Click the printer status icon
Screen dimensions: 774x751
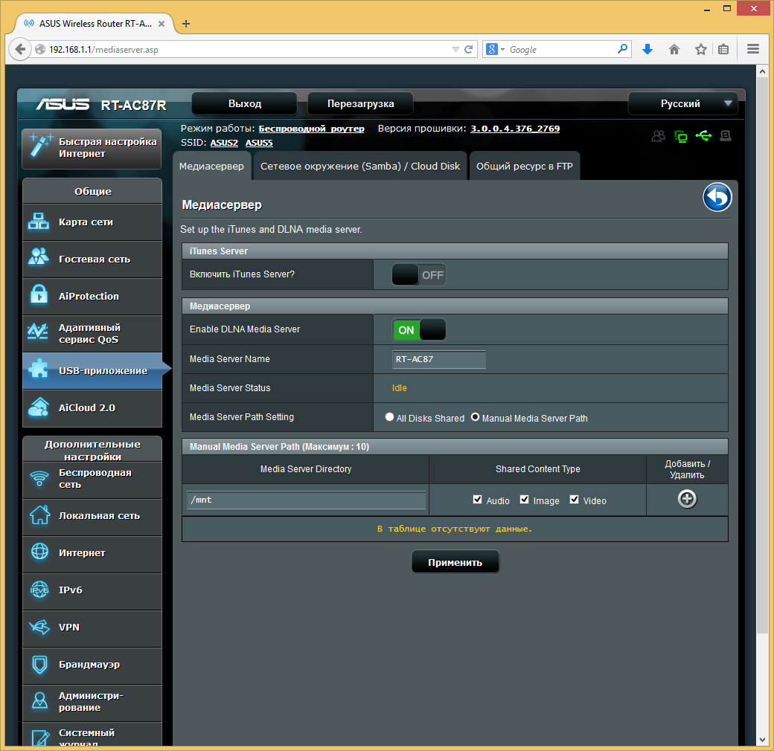[725, 135]
